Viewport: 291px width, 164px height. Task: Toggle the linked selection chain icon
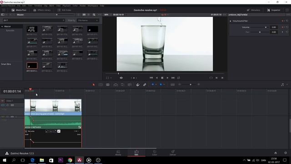145,85
